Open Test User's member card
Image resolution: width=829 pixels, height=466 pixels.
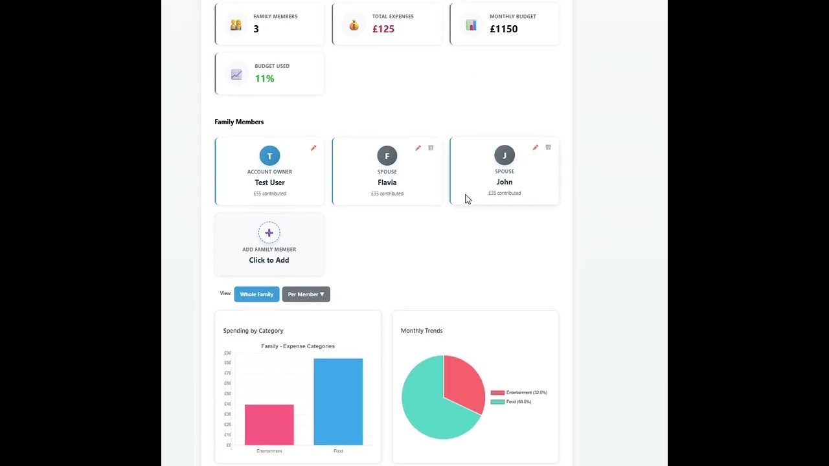click(269, 171)
